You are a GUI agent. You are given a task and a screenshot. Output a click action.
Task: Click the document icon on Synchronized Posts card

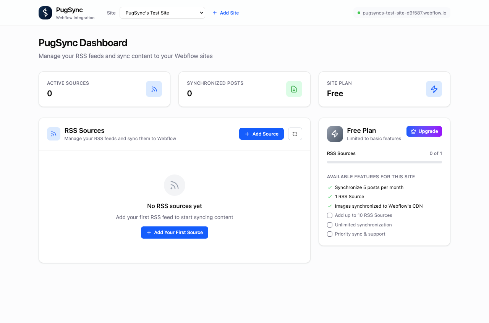(x=294, y=89)
